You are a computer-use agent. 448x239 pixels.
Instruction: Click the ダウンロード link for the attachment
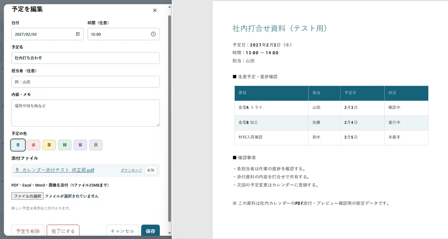(x=131, y=170)
